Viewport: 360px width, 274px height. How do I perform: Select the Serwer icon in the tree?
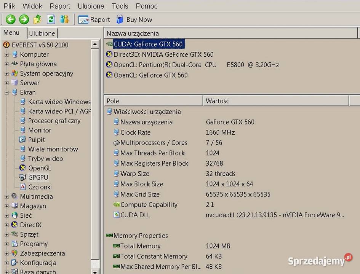pos(15,83)
